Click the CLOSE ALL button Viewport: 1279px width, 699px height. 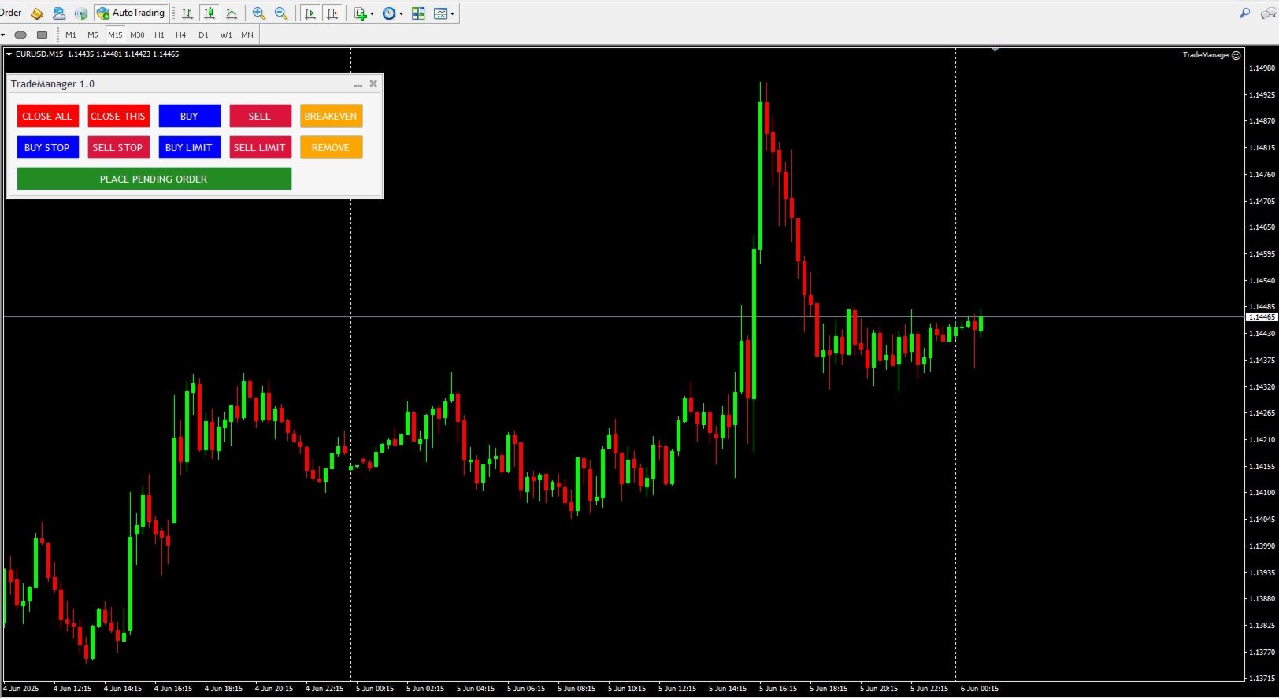(47, 116)
